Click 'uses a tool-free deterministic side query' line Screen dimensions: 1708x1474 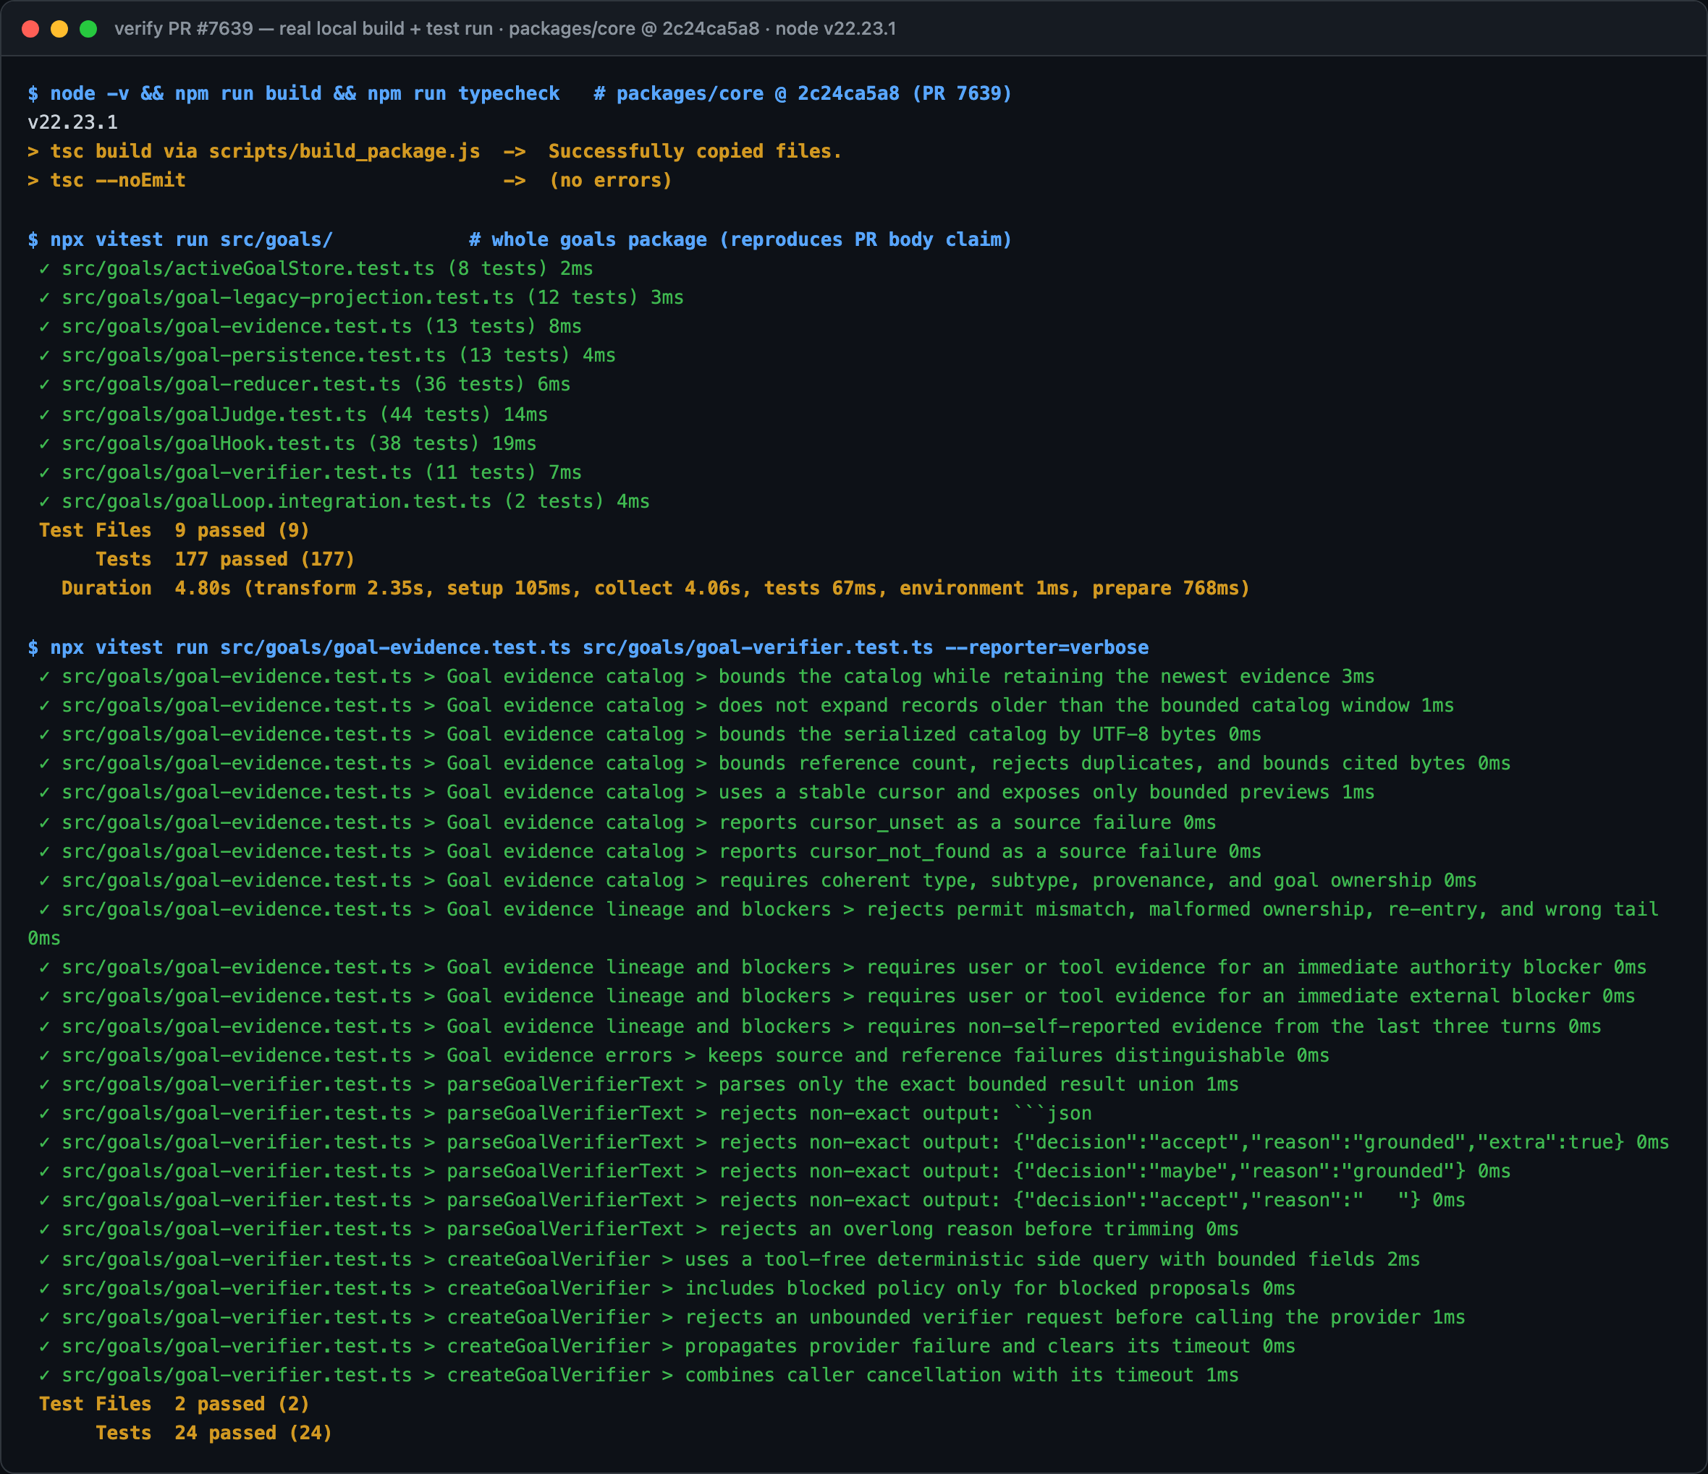730,1258
